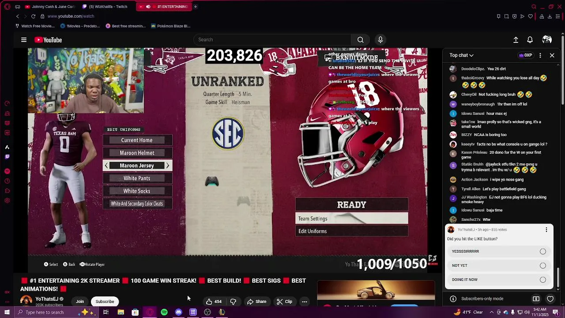Screen dimensions: 565x318
Task: Open sidebar settings gear icon
Action: [x=7, y=201]
